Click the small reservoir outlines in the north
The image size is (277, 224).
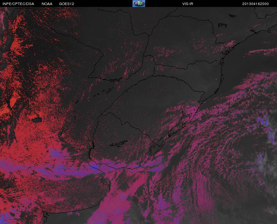tap(222, 25)
